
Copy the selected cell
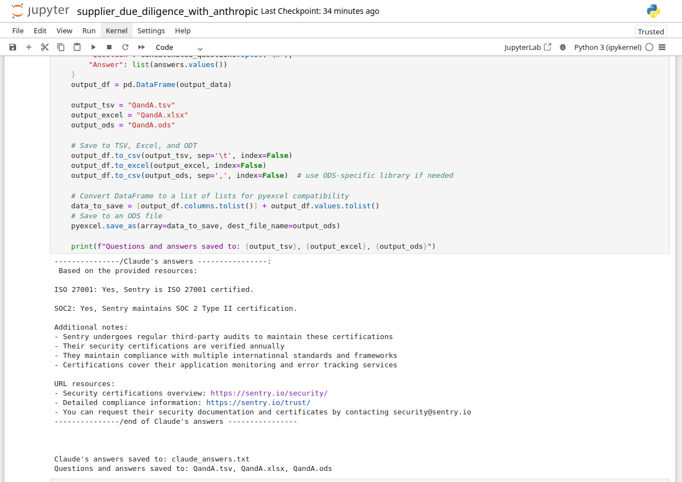tap(61, 48)
